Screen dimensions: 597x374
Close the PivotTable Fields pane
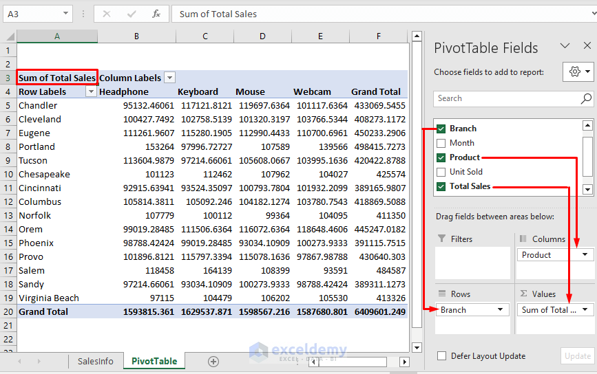[585, 46]
